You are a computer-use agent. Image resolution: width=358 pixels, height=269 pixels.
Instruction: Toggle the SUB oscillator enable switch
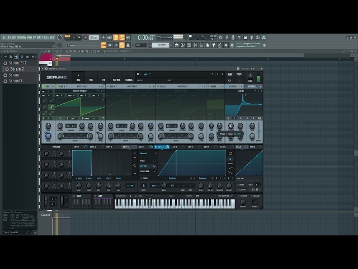[44, 86]
